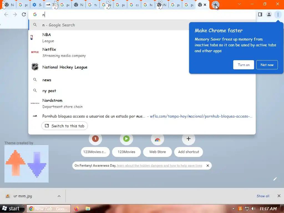Click the Nordstrom logo icon
Image resolution: width=284 pixels, height=213 pixels.
click(x=35, y=103)
